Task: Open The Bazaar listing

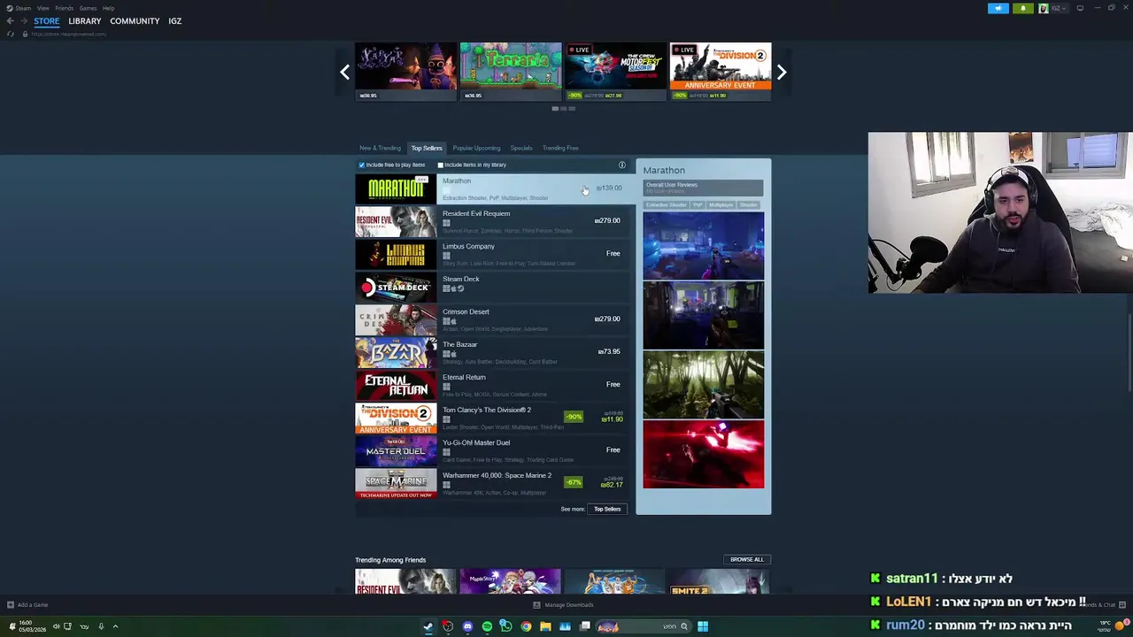Action: 491,352
